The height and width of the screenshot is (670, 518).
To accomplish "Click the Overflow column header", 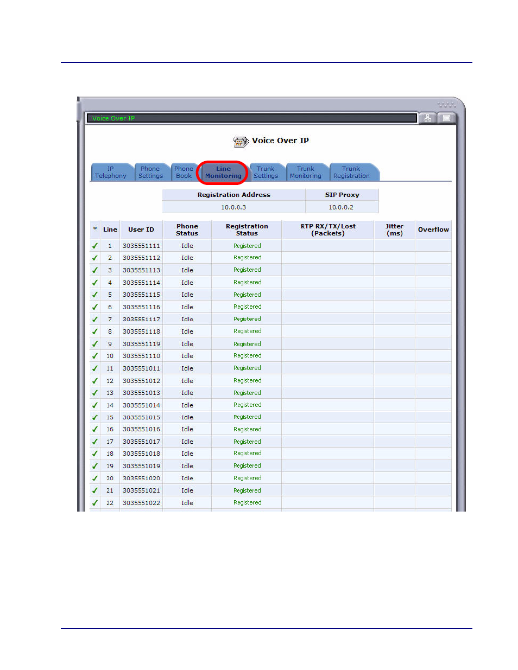I will click(x=433, y=229).
